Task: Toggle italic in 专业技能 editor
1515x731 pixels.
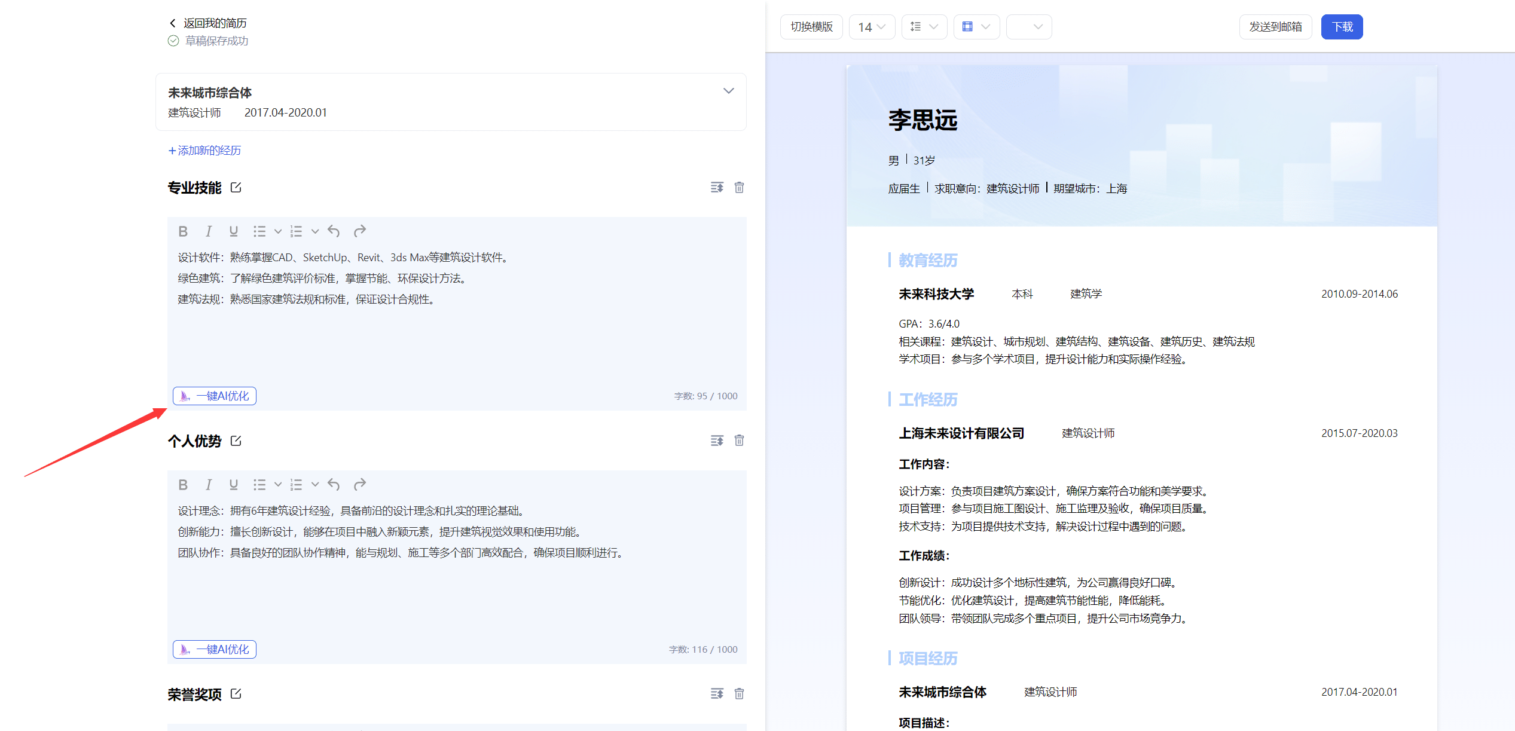Action: click(x=208, y=231)
